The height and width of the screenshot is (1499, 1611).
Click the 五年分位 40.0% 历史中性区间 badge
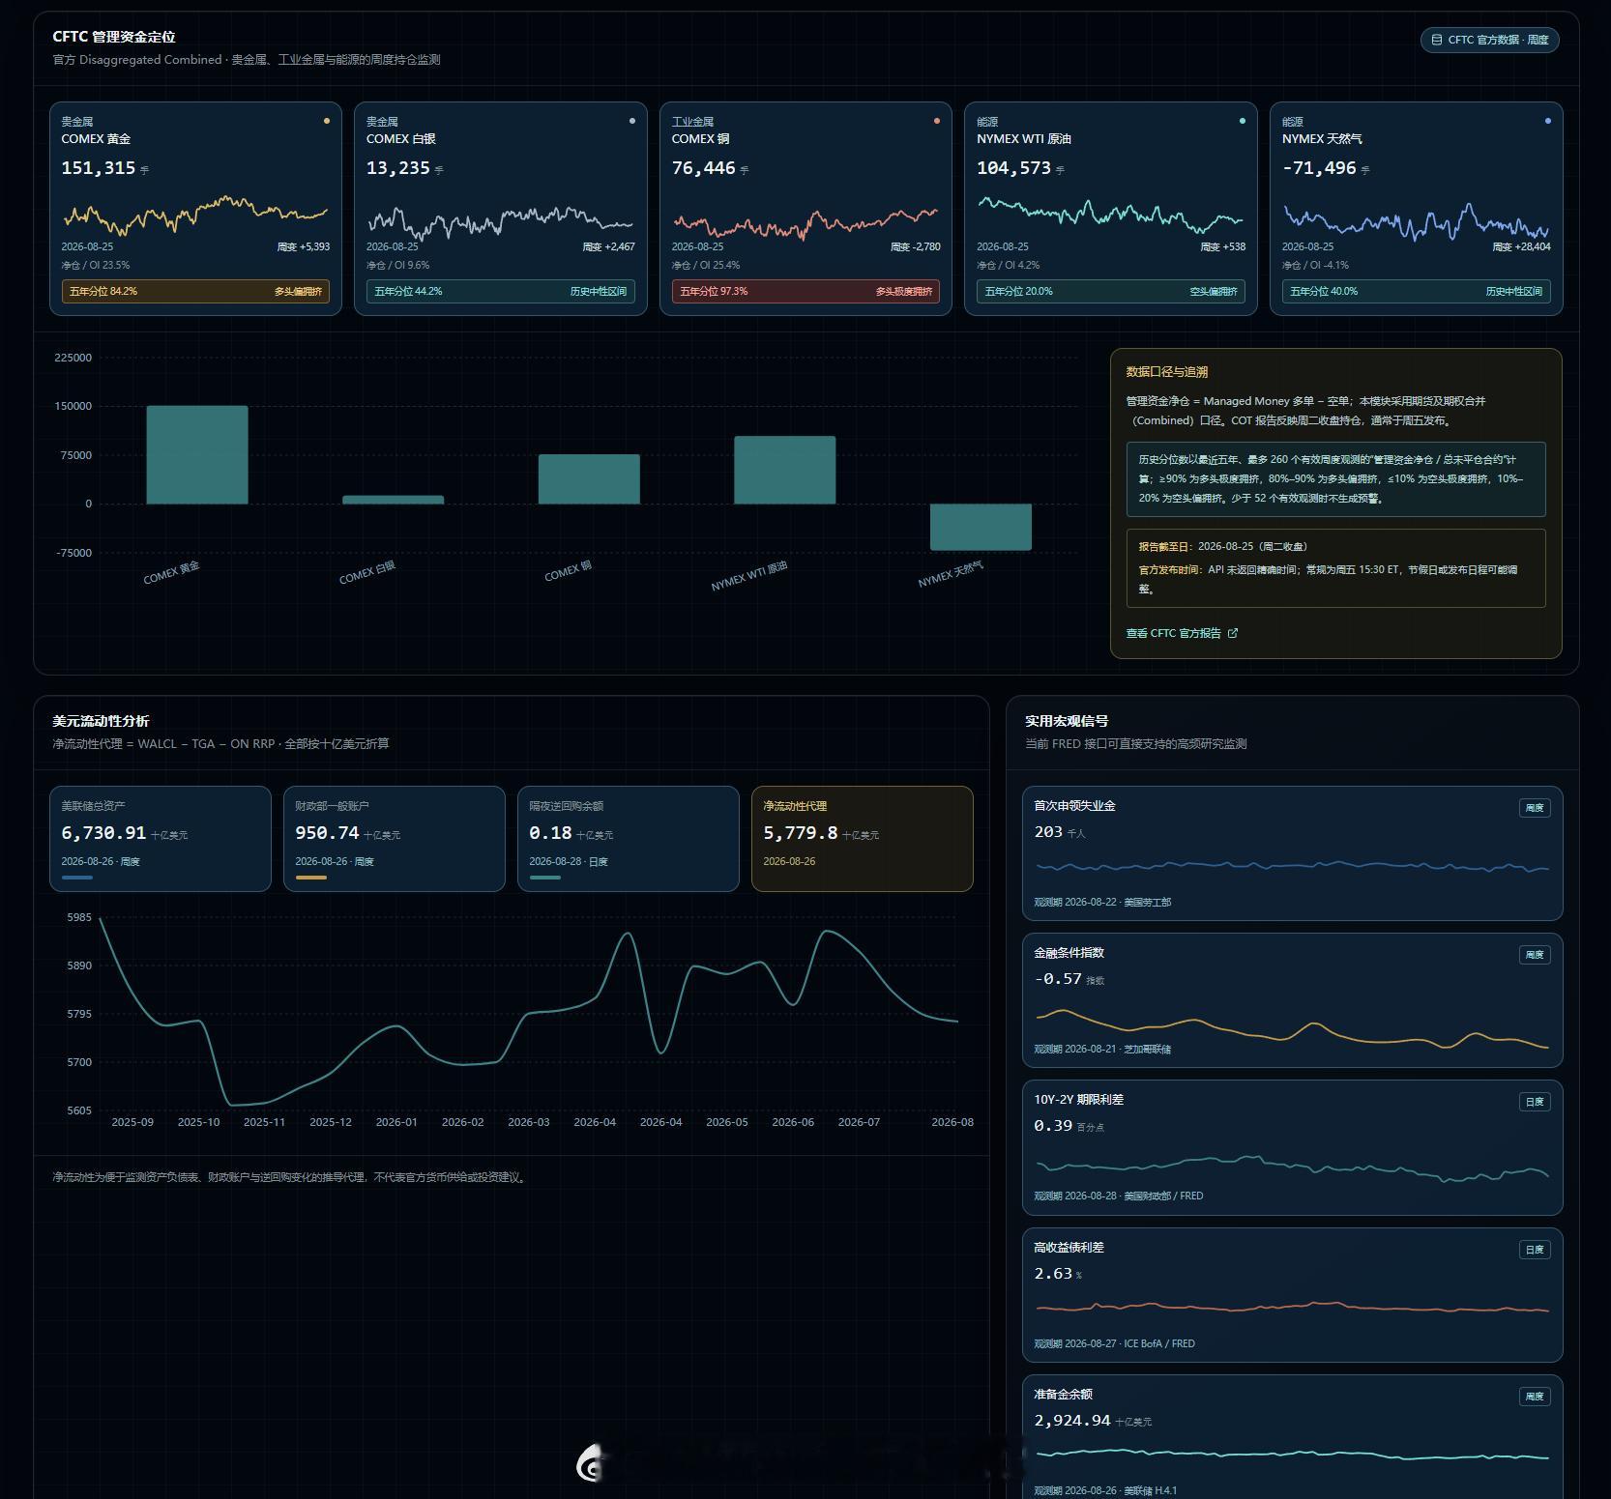point(1417,291)
